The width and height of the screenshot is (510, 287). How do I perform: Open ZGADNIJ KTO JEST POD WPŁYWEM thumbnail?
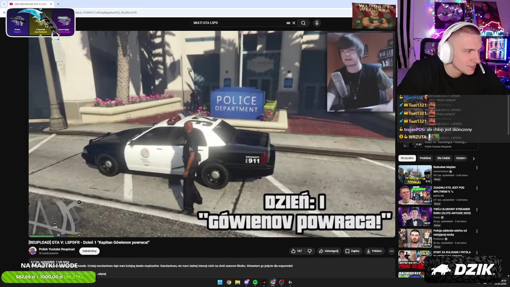pyautogui.click(x=415, y=195)
